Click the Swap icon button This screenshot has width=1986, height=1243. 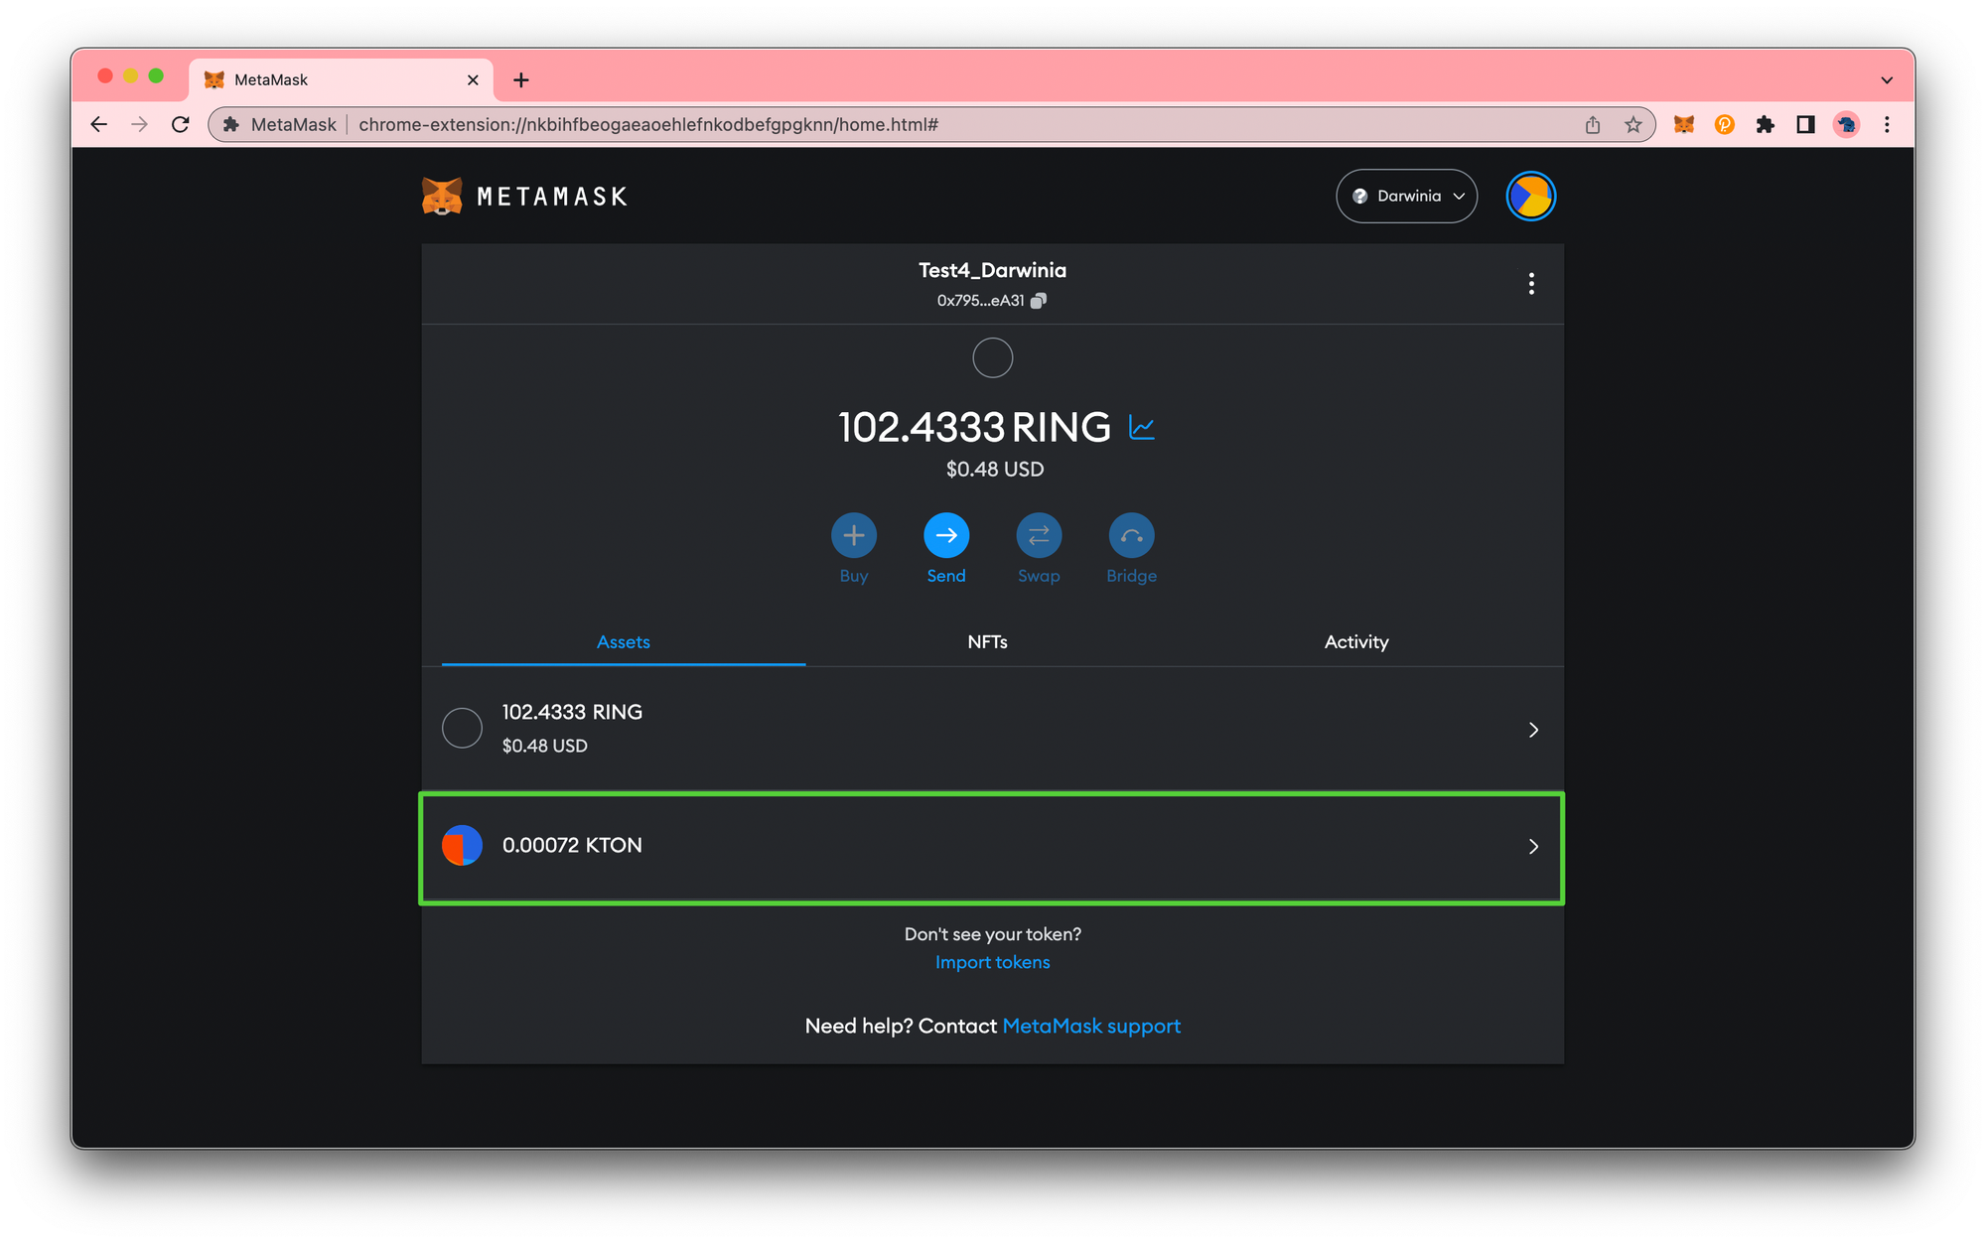(1039, 536)
